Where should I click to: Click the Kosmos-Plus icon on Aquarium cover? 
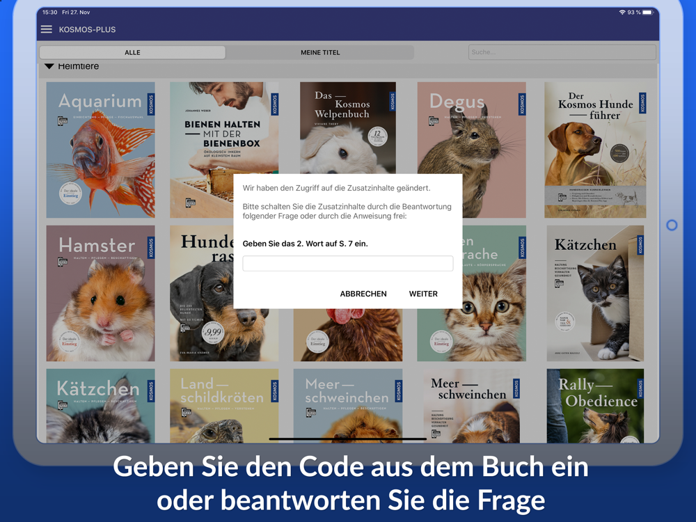pyautogui.click(x=63, y=121)
